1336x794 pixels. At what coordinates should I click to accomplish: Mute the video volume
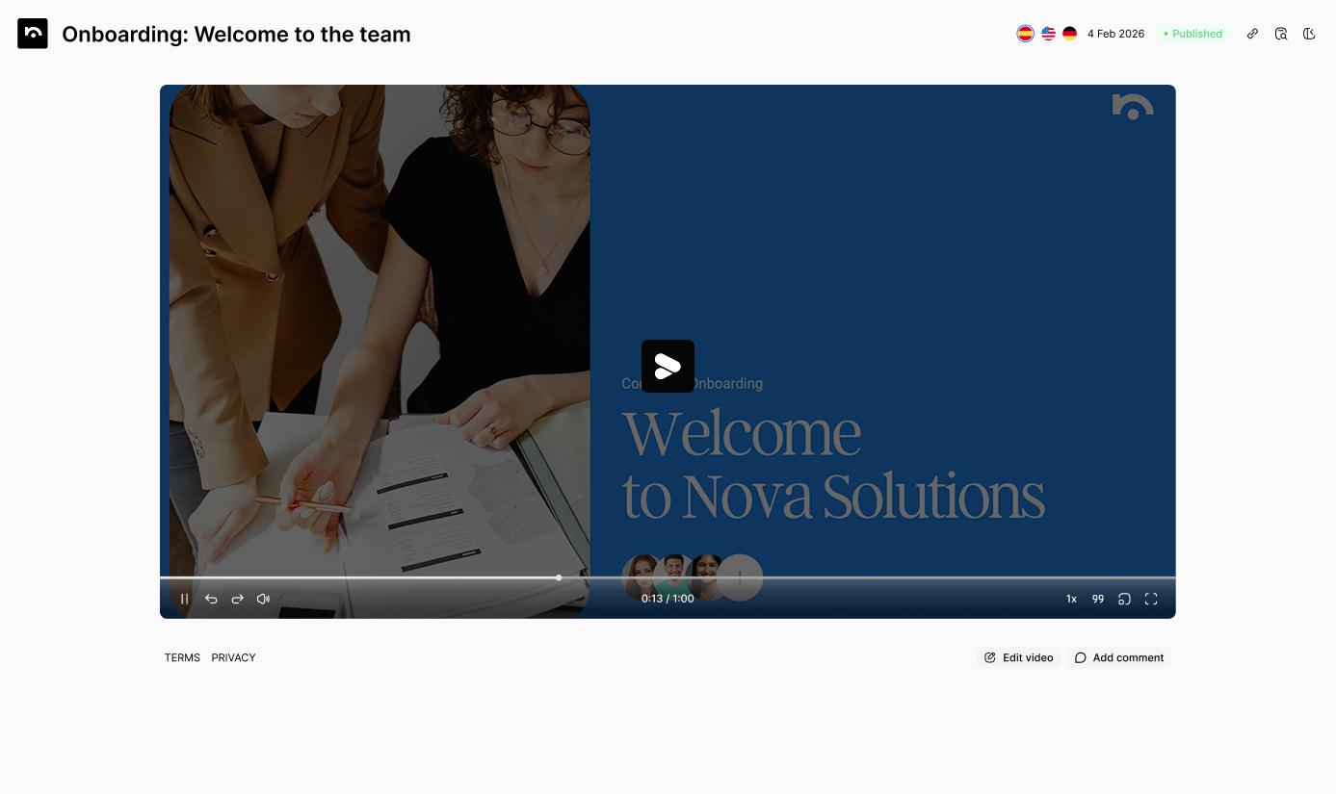point(263,599)
